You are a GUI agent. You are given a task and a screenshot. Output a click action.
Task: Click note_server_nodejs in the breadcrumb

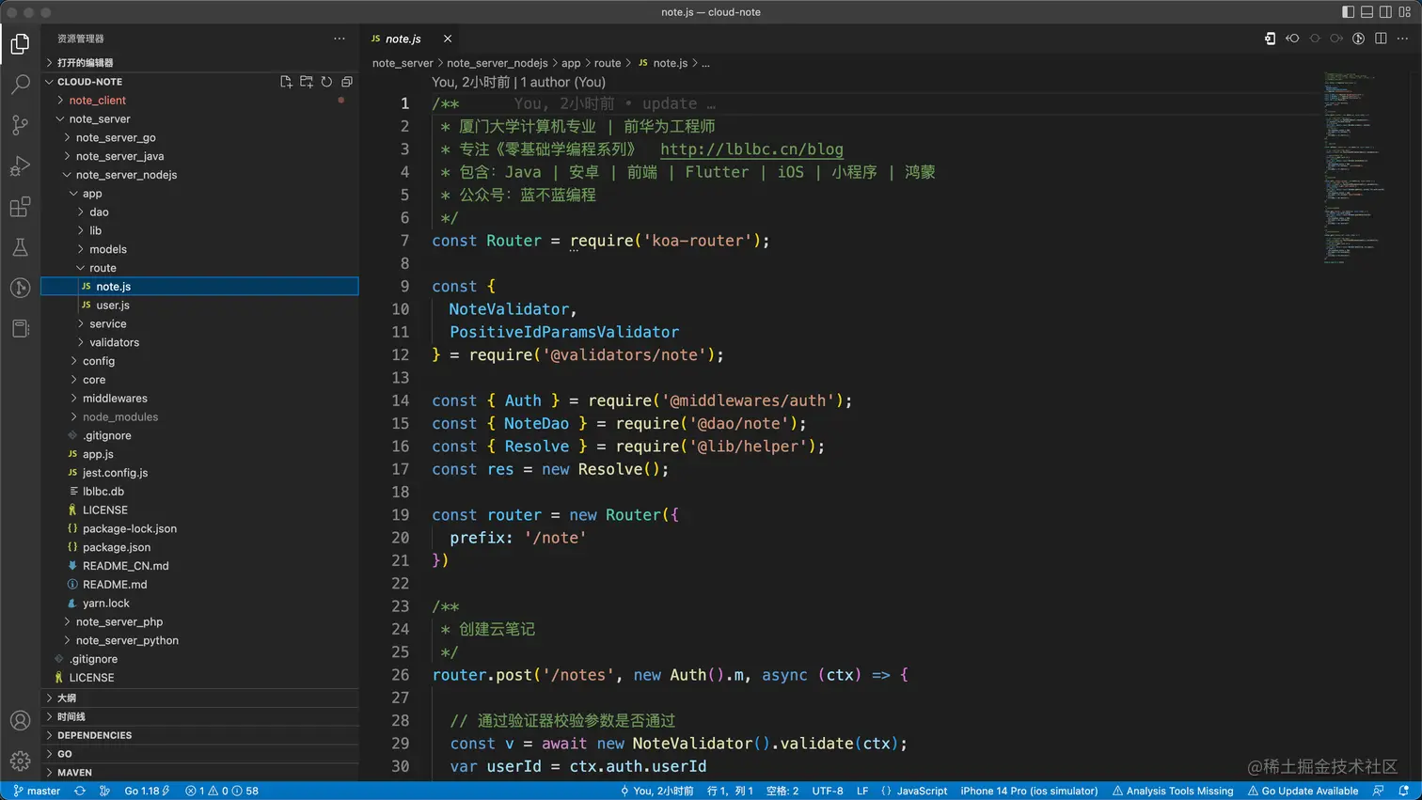[497, 63]
